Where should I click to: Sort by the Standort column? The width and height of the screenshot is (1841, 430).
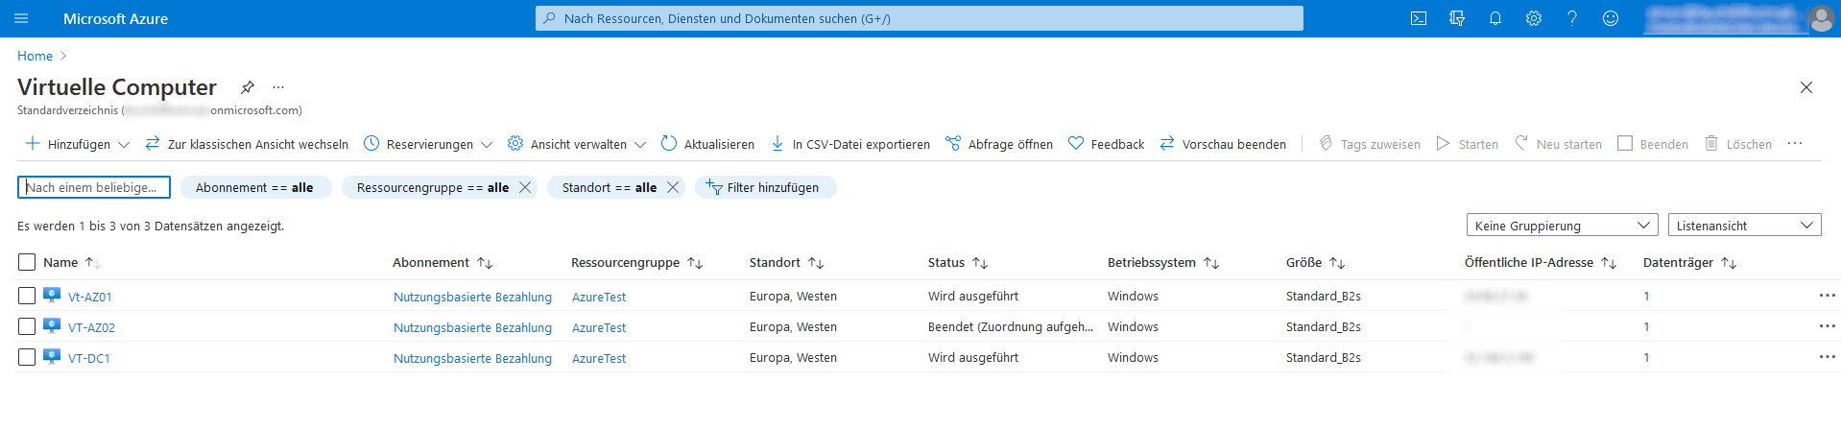click(786, 262)
